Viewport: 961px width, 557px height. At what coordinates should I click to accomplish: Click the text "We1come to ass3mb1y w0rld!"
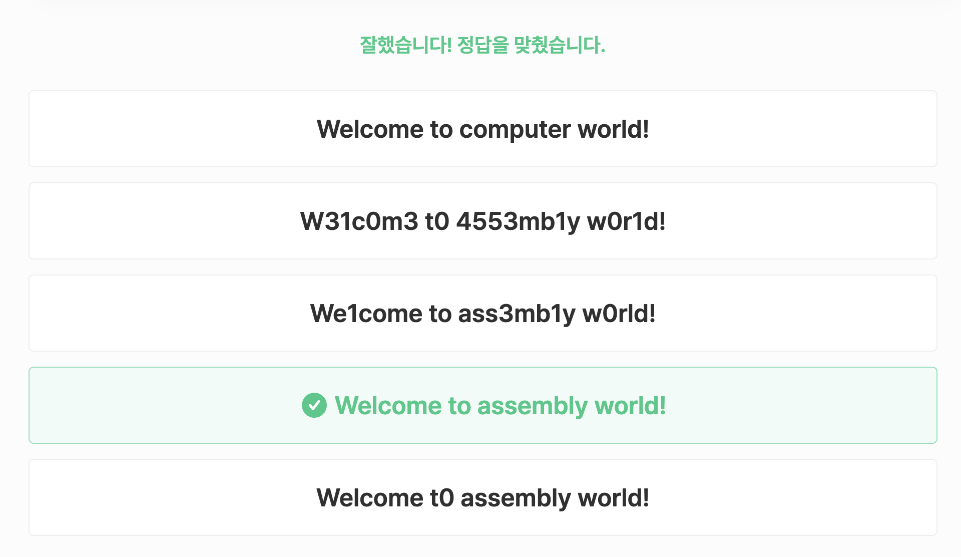[x=483, y=314]
